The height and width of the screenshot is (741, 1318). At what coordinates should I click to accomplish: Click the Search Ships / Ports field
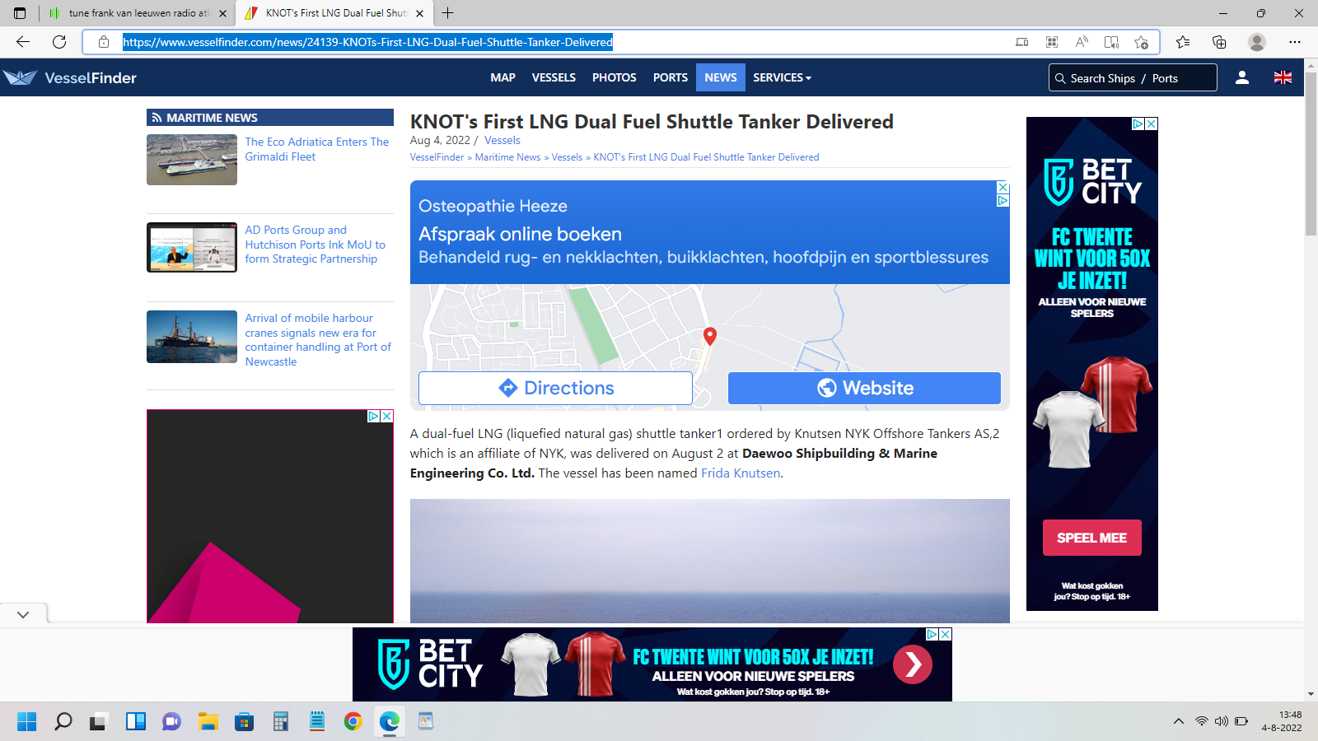1133,78
